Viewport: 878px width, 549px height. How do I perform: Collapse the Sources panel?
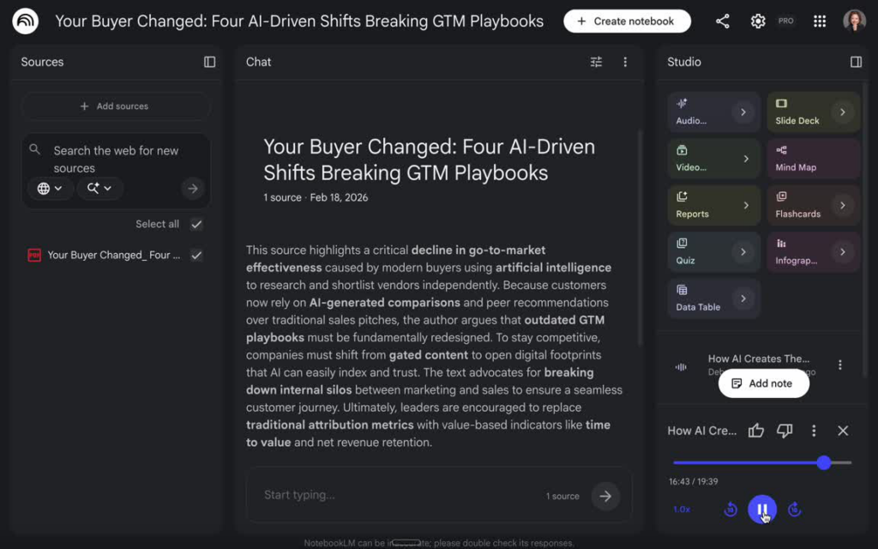tap(209, 62)
